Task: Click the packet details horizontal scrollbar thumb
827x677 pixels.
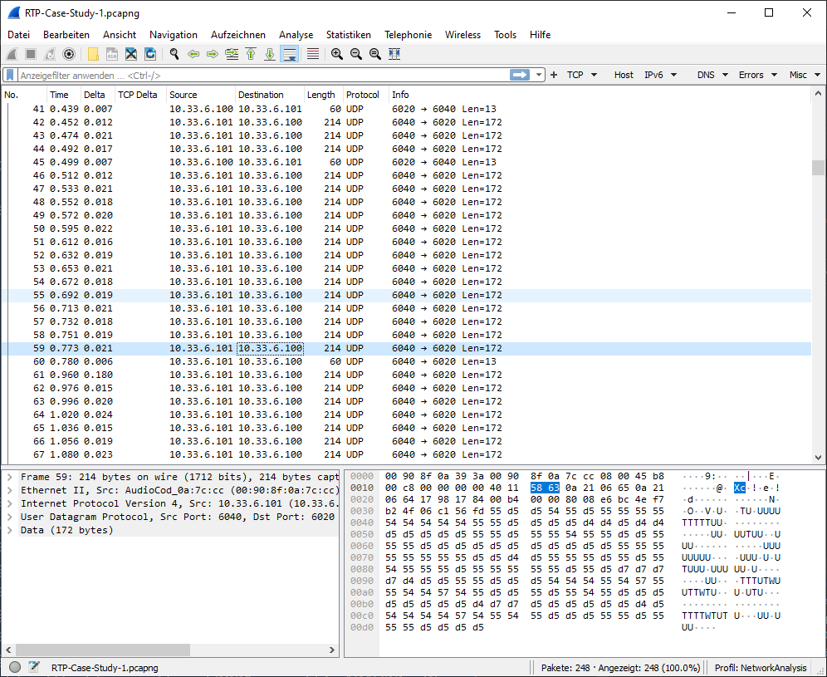Action: [x=103, y=650]
